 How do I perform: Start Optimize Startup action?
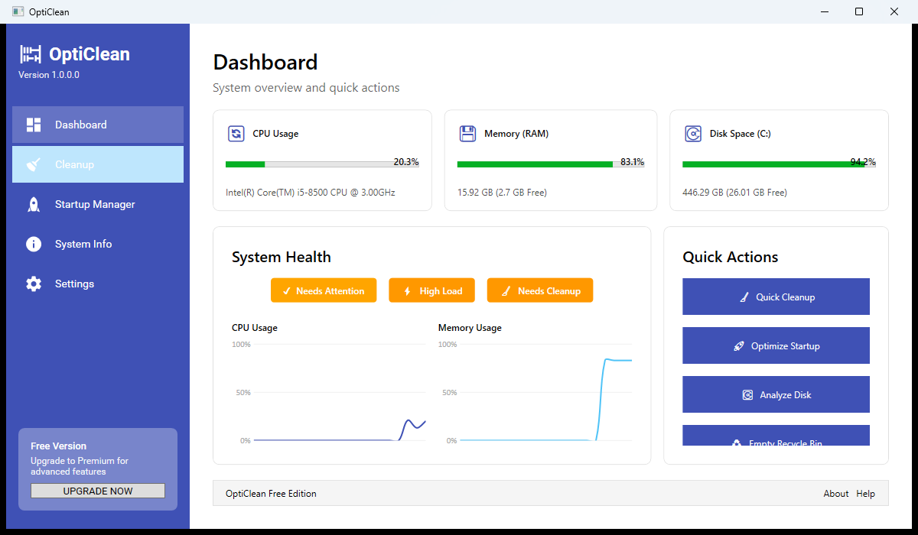click(x=776, y=345)
